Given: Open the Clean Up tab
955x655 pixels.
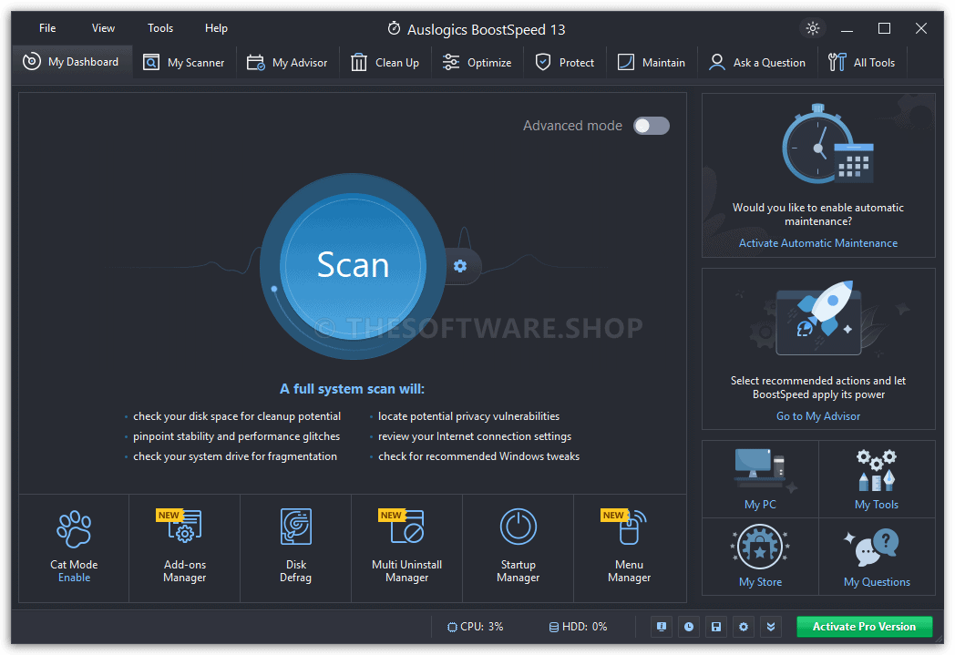Looking at the screenshot, I should pos(385,62).
